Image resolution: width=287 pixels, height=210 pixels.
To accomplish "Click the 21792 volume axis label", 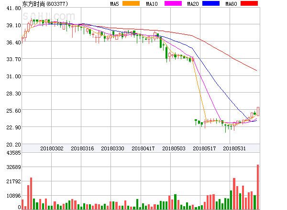I will [14, 181].
